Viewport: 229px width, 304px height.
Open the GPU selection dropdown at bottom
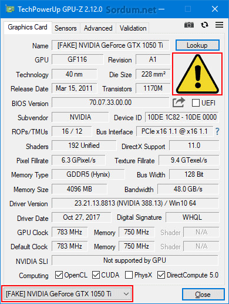point(67,294)
